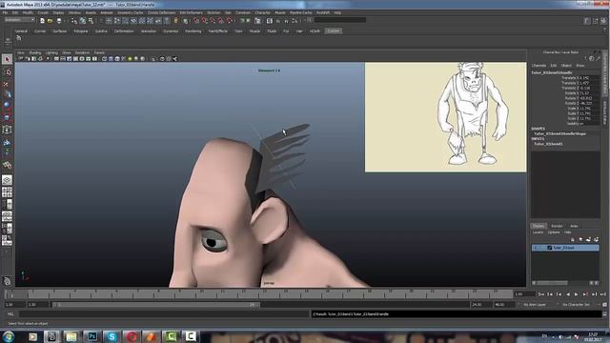Activate the Lasso select tool
Viewport: 610px width, 343px height.
pos(7,71)
